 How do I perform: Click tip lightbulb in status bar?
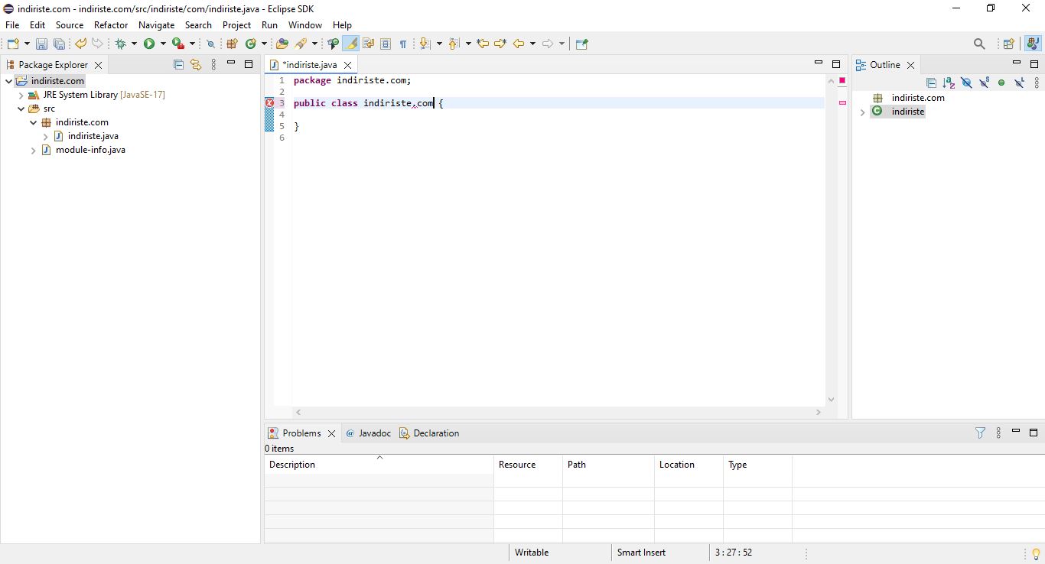[1036, 553]
